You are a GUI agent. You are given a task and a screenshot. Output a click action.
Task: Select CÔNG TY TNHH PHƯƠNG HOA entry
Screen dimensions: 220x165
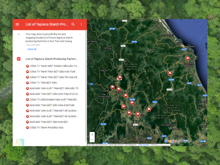click(46, 127)
